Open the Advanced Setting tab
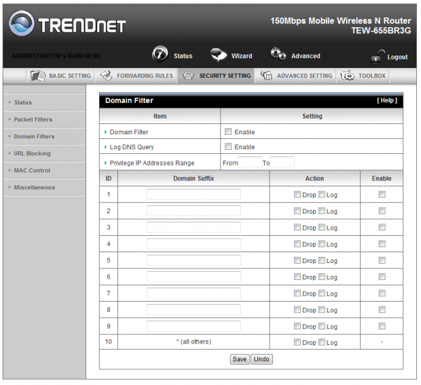 click(296, 76)
